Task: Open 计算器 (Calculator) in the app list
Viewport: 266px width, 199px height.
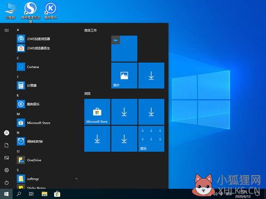Action: click(x=47, y=85)
